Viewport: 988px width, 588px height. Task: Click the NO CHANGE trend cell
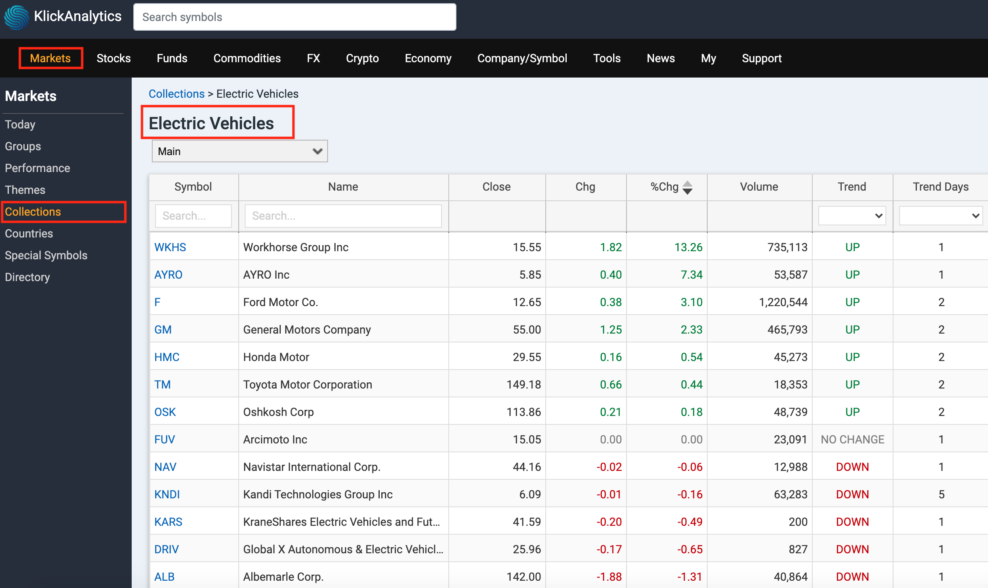[x=852, y=439]
